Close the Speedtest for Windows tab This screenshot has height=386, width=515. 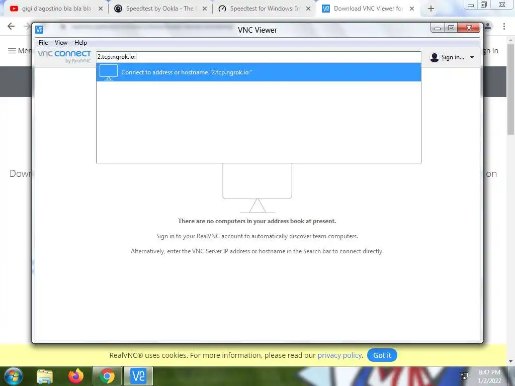click(308, 9)
